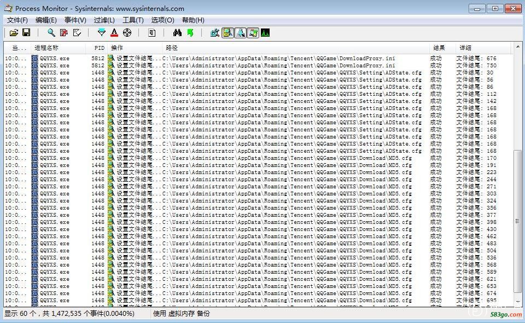Select the MD5.cfg row with 文件结尾: 430
This screenshot has height=323, width=525.
[258, 229]
